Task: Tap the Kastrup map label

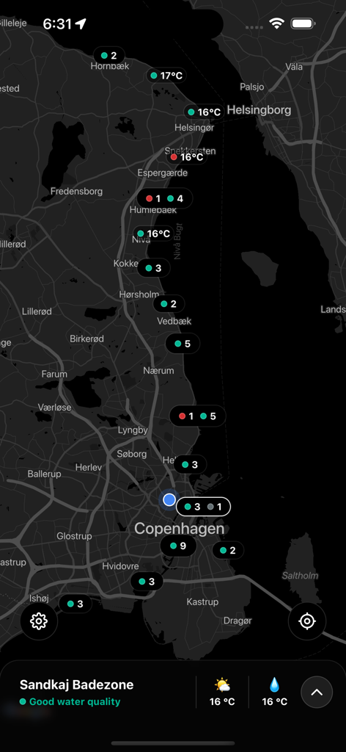Action: (202, 601)
